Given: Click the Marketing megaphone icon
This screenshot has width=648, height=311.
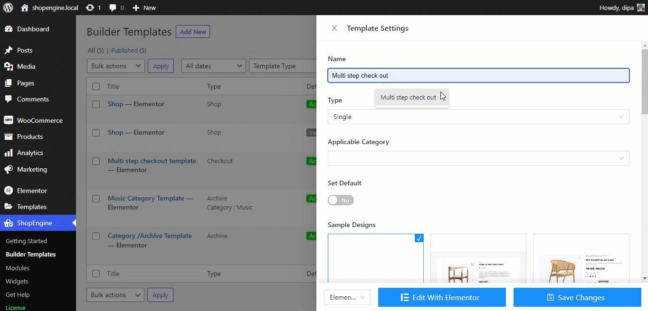Looking at the screenshot, I should pos(9,169).
